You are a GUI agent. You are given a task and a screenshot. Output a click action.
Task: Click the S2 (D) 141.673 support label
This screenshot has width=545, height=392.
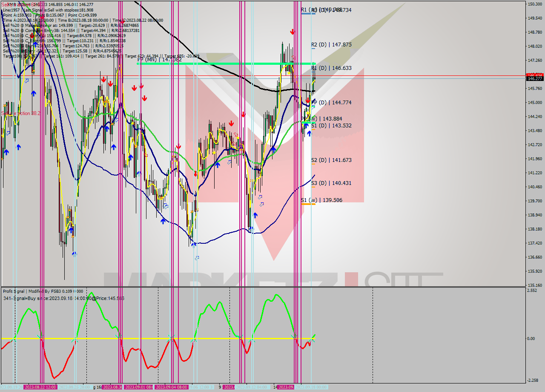click(x=331, y=160)
